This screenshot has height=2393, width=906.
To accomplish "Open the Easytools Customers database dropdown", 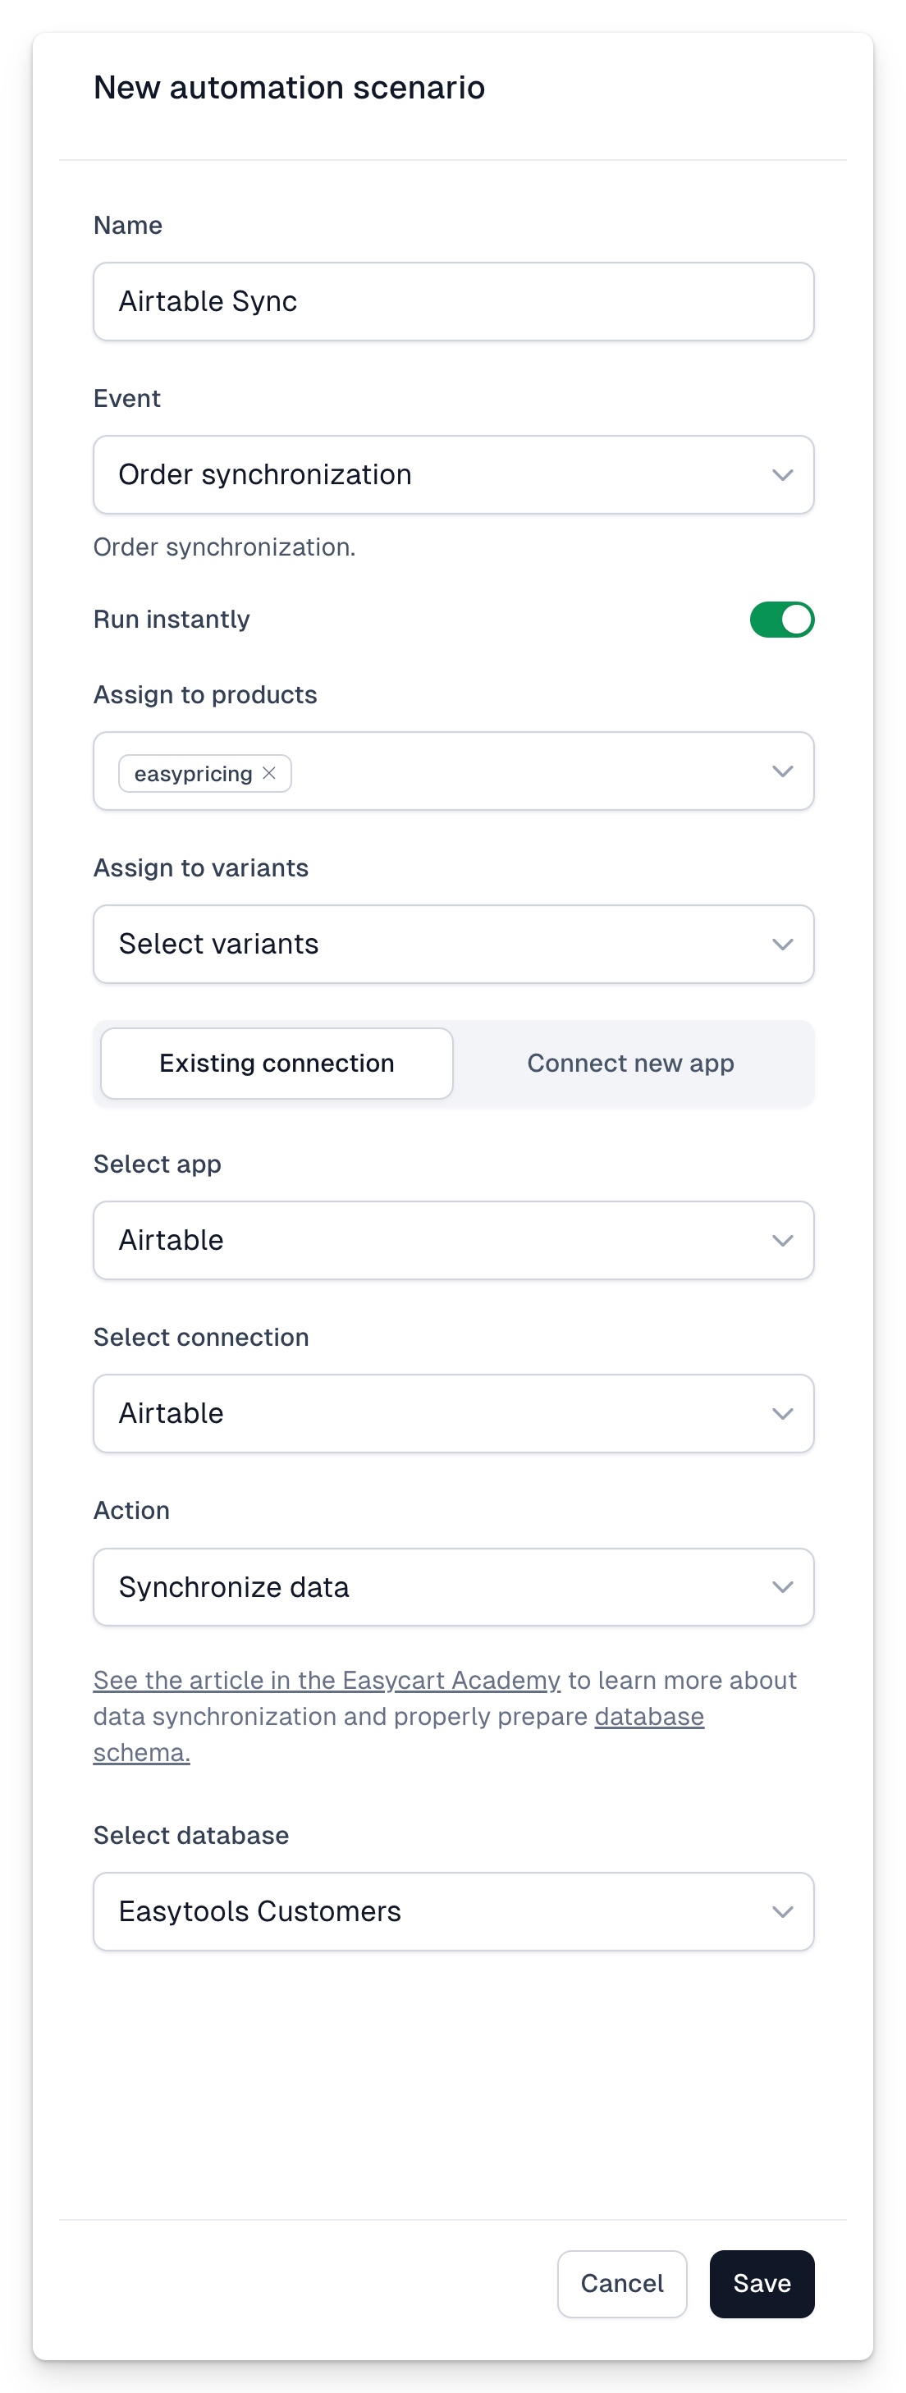I will tap(454, 1910).
